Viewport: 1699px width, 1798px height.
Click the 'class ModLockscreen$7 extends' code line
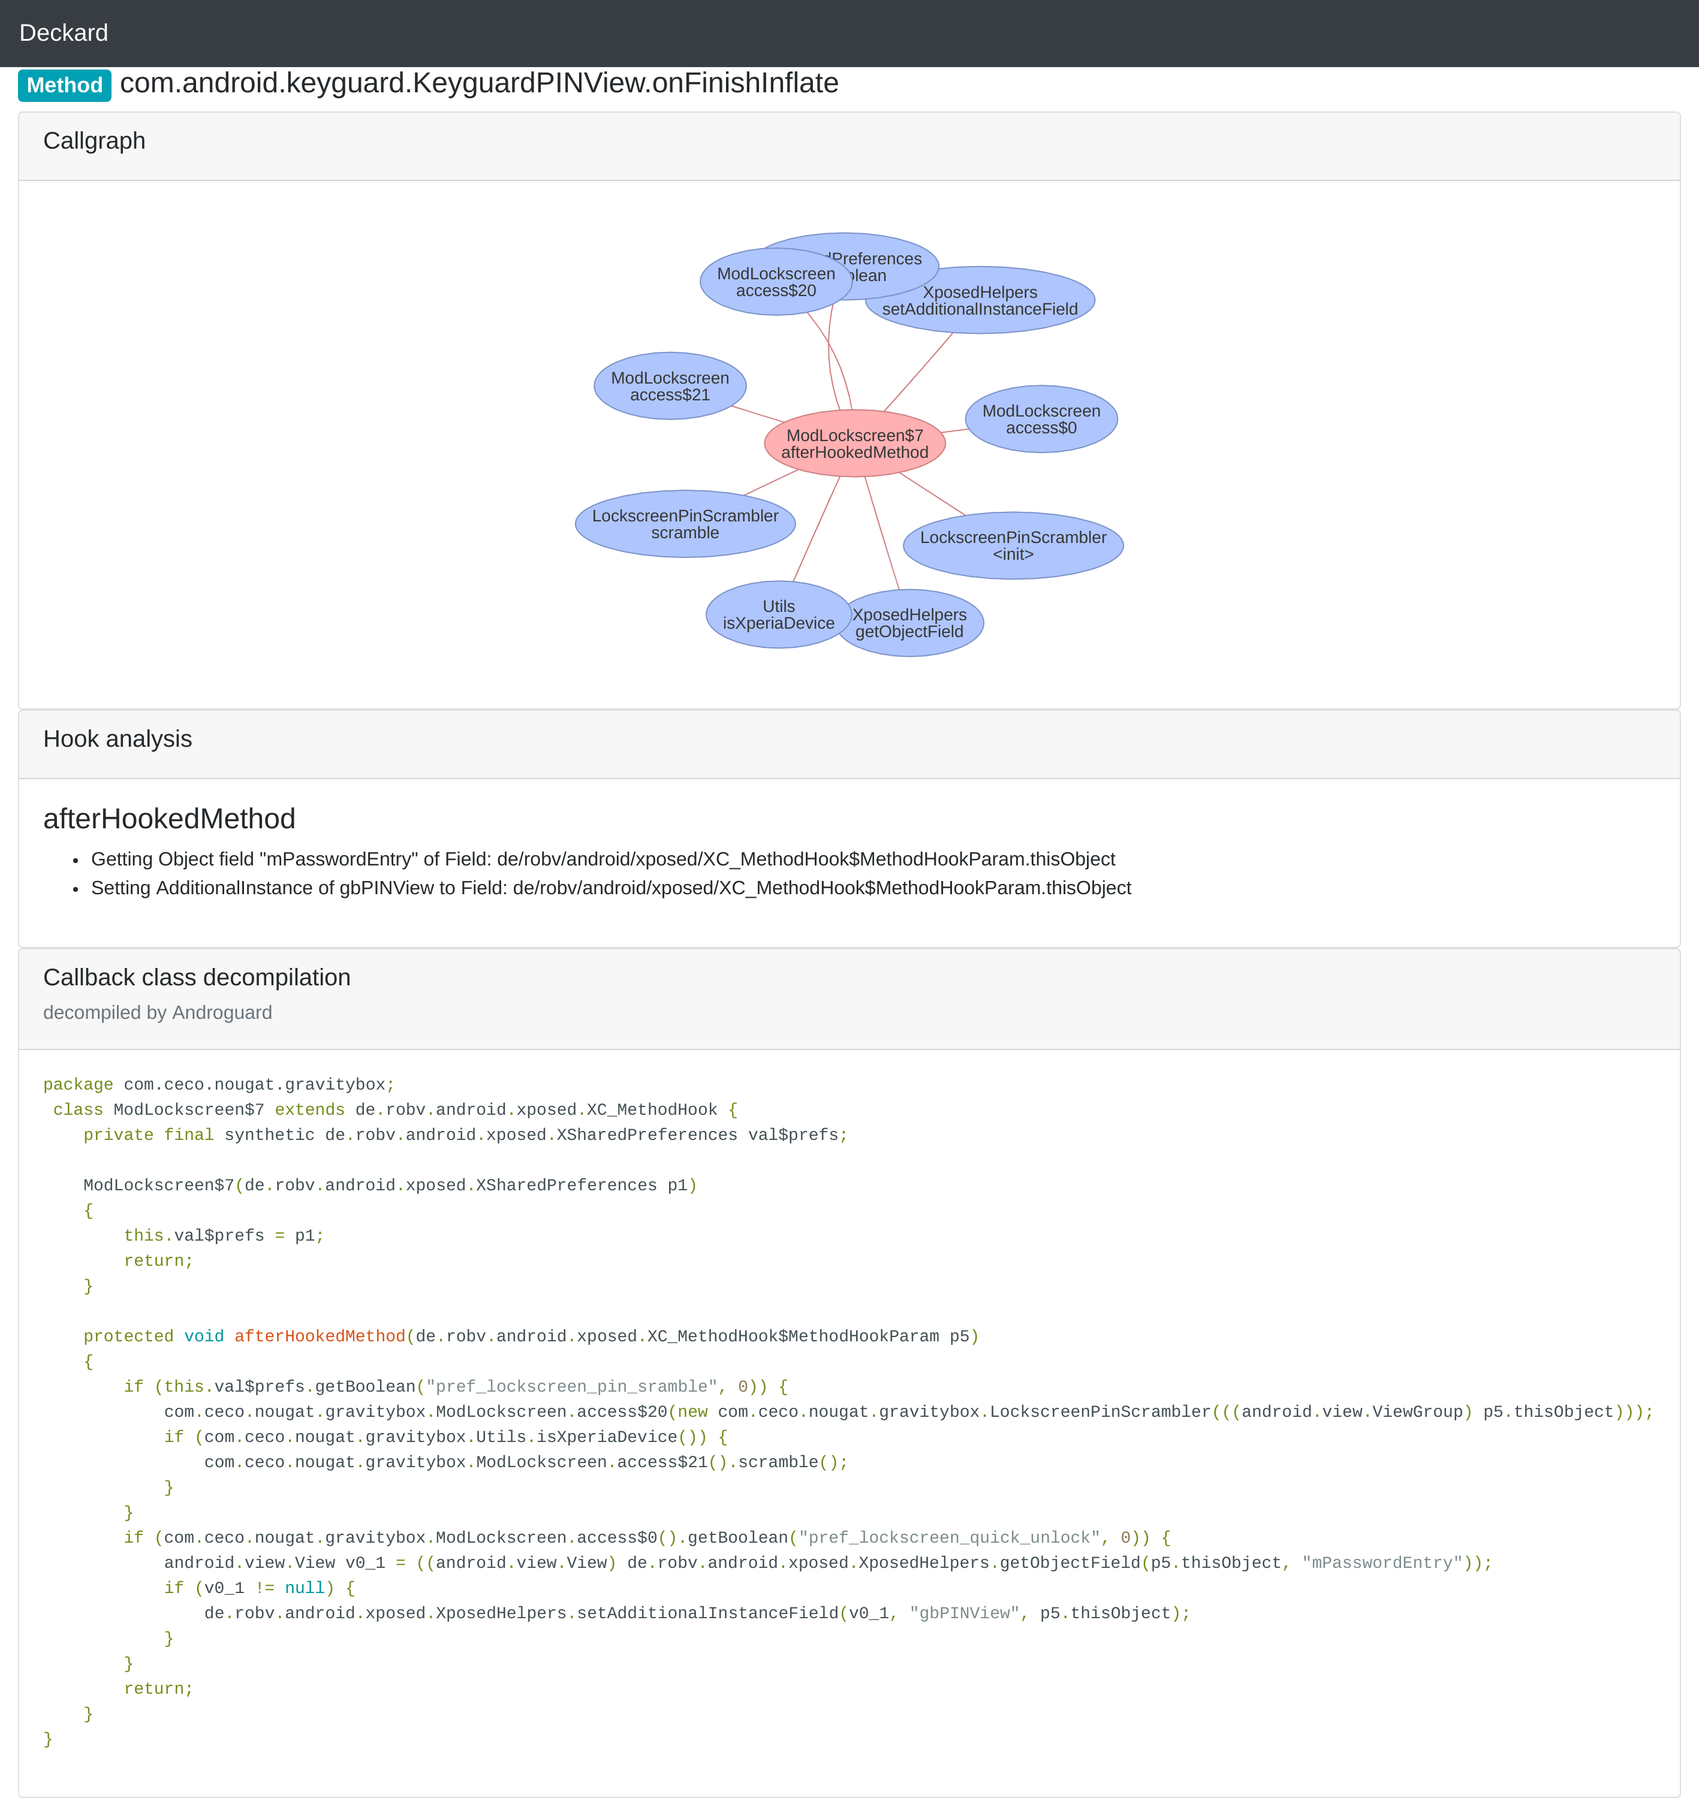pos(395,1110)
